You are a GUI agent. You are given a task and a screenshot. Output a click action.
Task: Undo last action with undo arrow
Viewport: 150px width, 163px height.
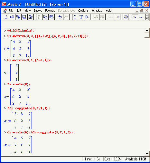coord(60,17)
